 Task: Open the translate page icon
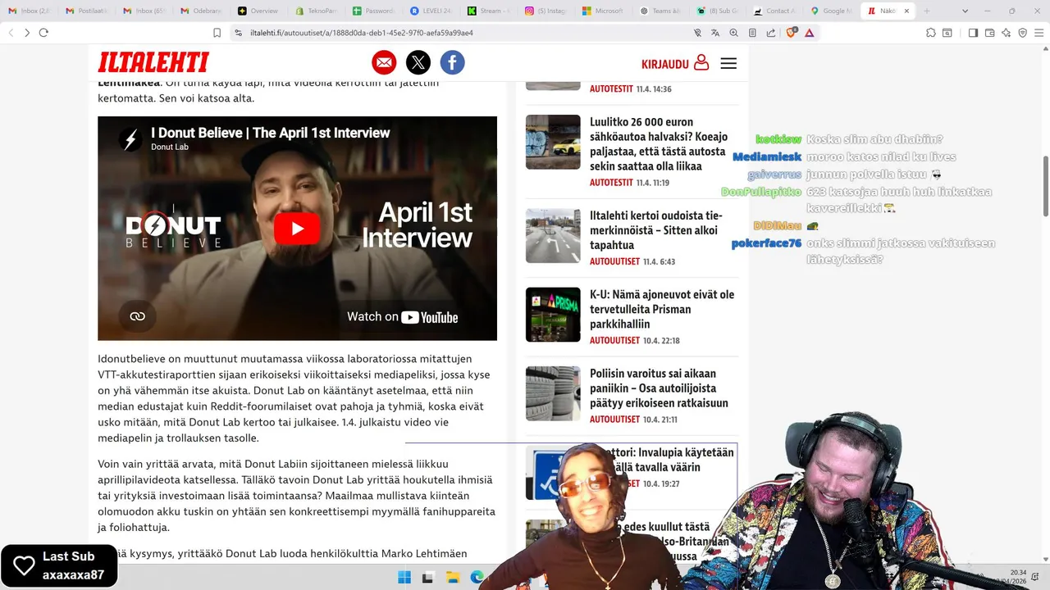tap(715, 33)
